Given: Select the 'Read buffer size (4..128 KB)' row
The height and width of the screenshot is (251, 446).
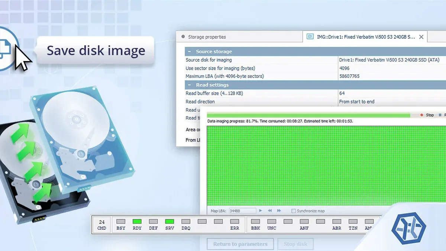Looking at the screenshot, I should coord(315,93).
